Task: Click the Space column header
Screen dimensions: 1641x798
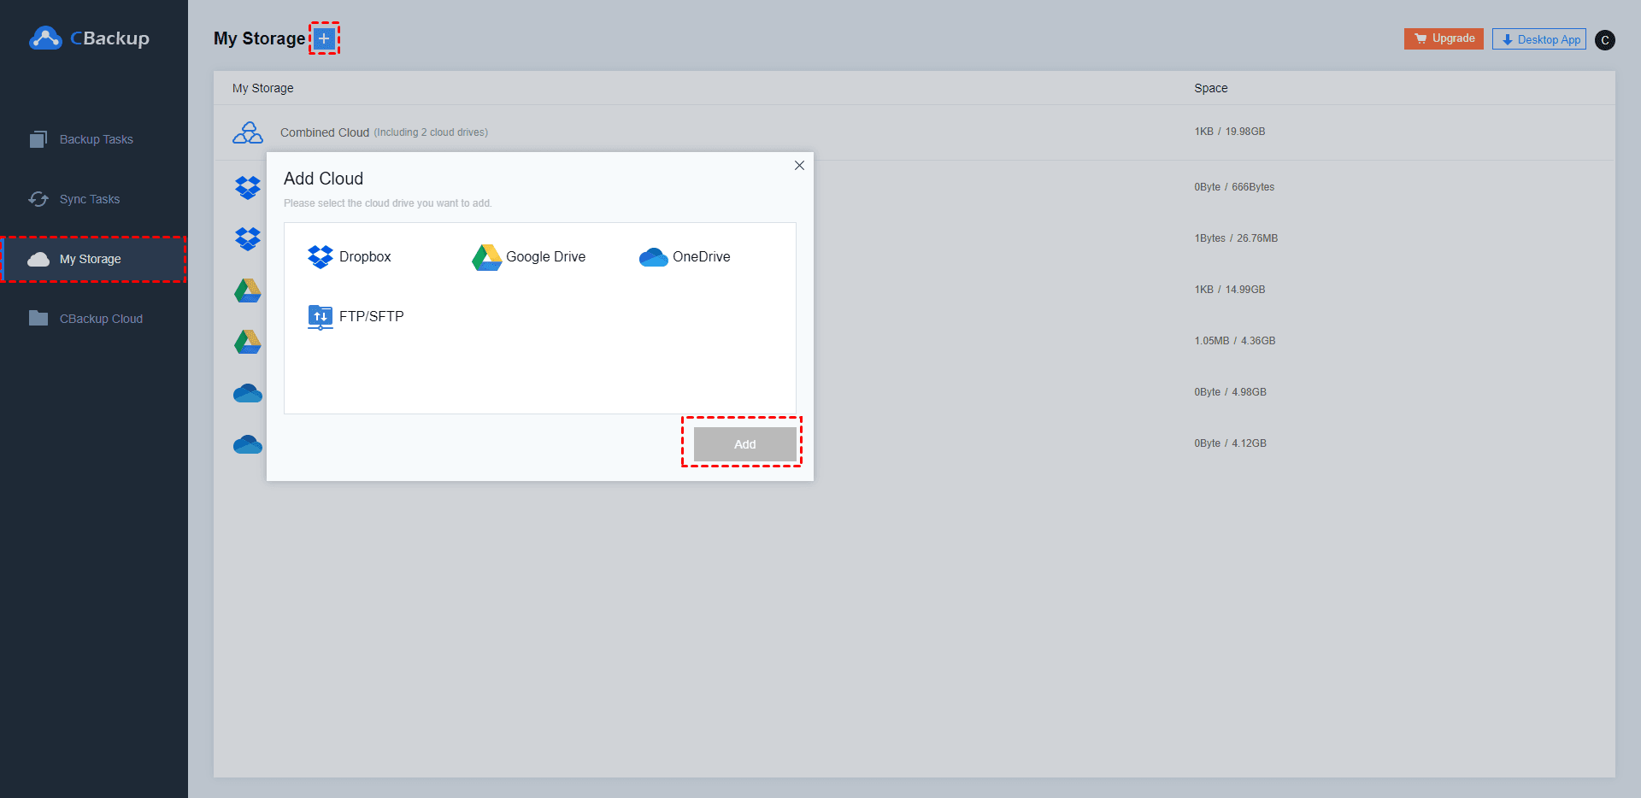Action: (x=1210, y=88)
